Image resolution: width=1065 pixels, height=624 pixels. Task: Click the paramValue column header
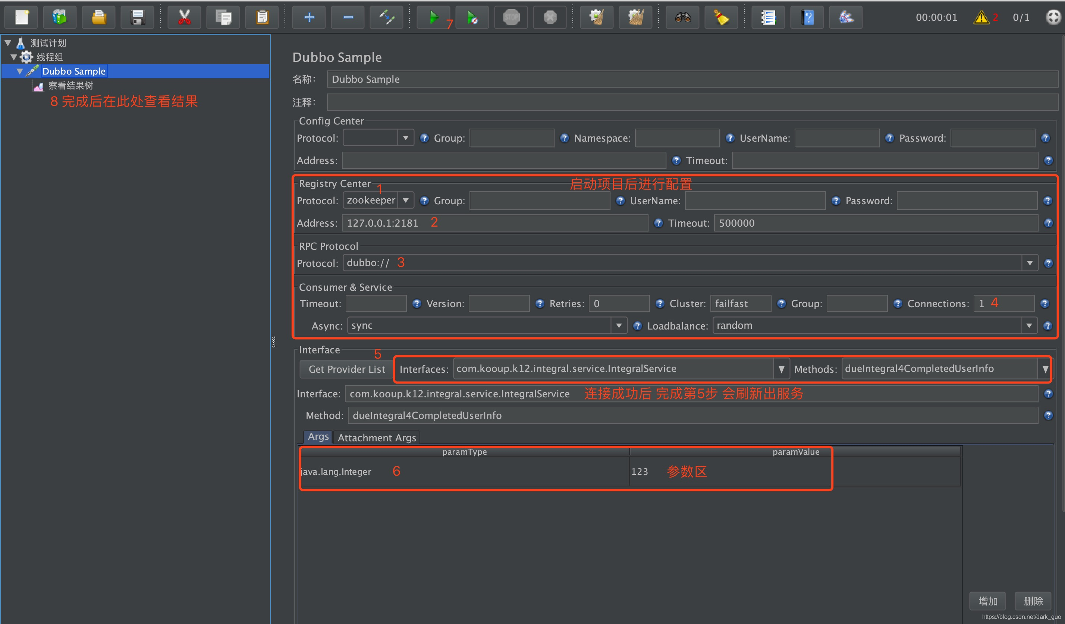pyautogui.click(x=795, y=452)
